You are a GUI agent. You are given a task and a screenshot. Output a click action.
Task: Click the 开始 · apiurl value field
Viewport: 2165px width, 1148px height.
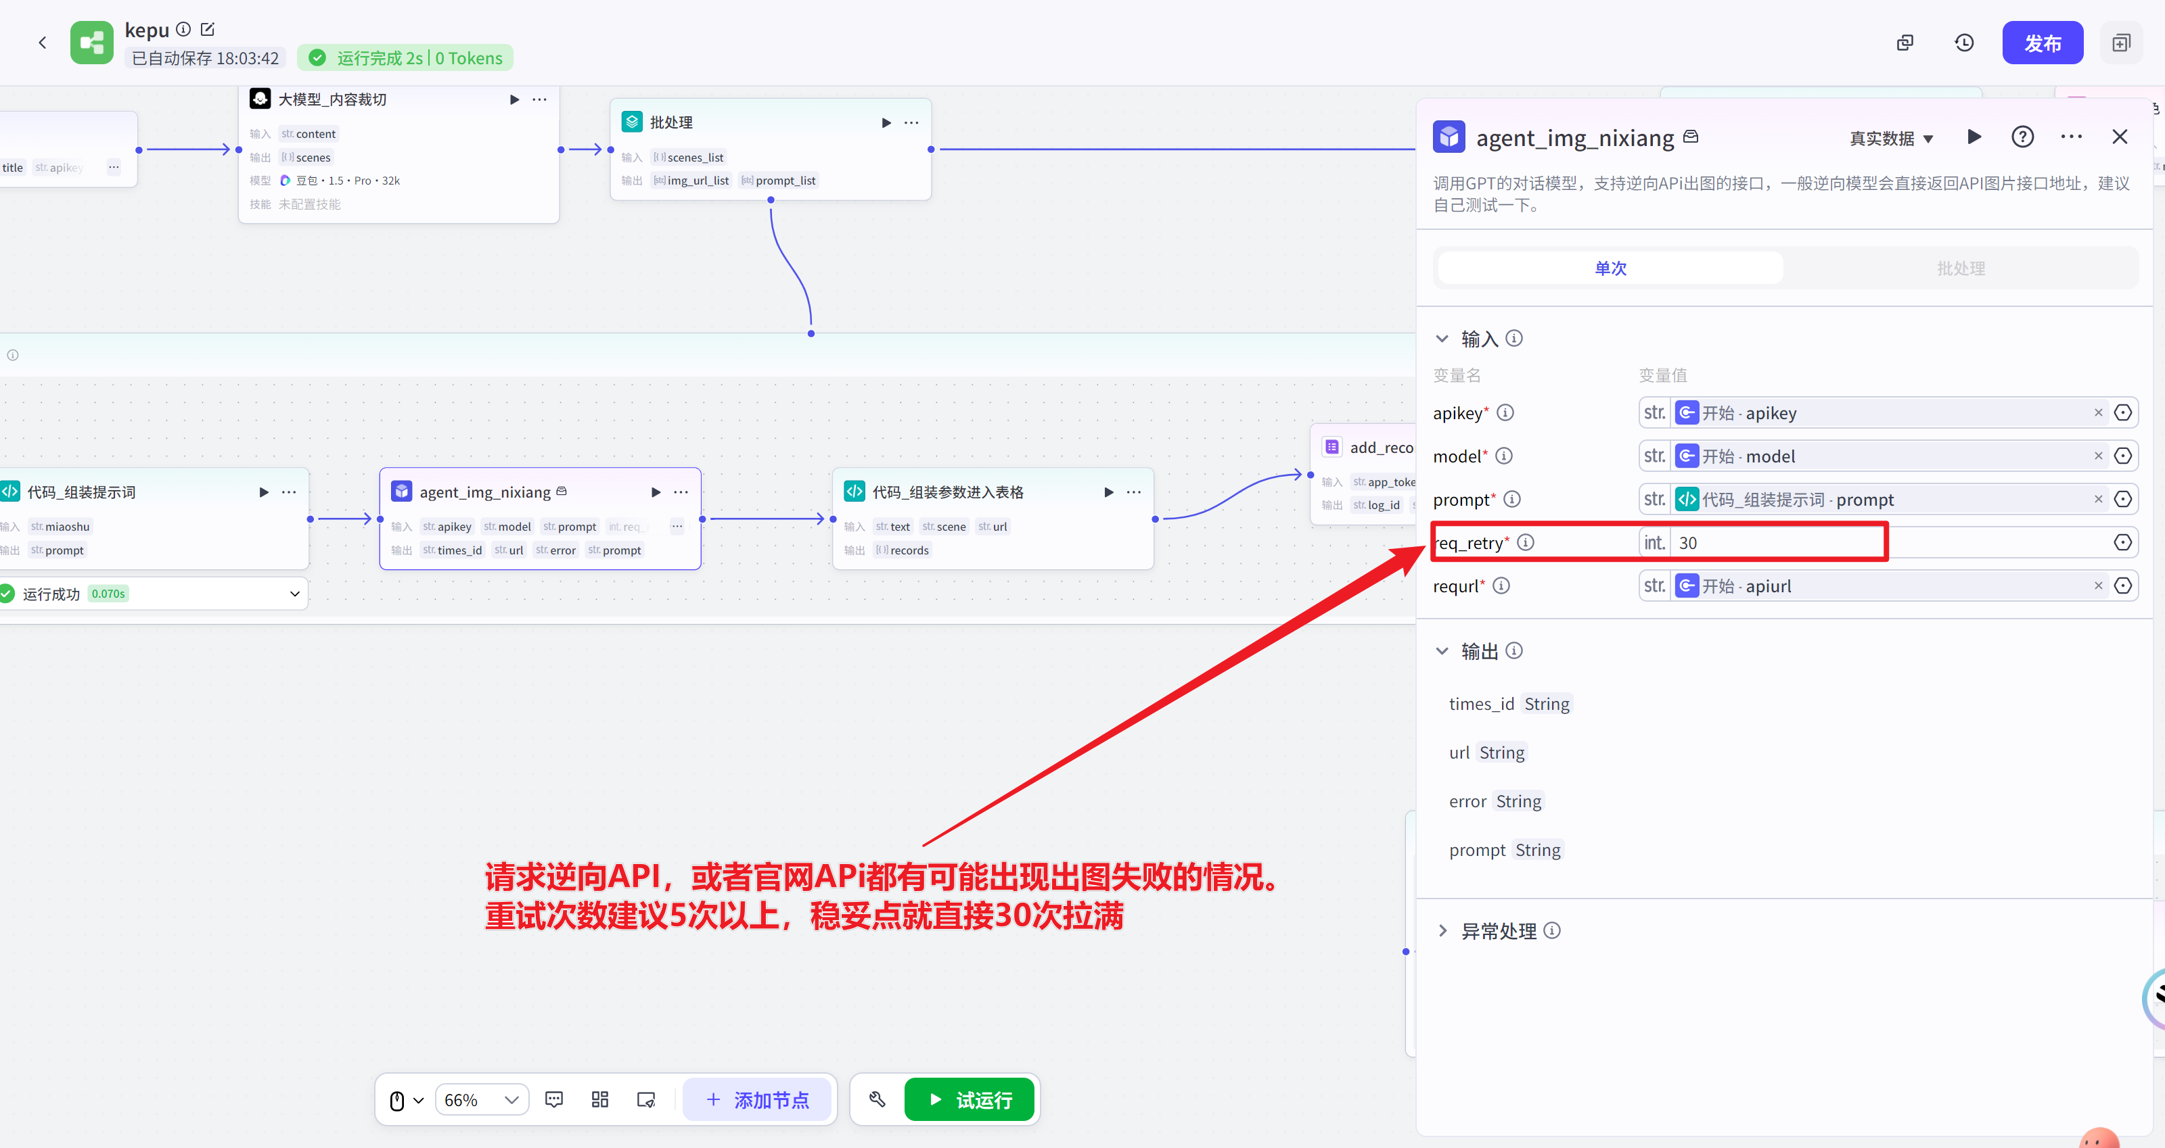(x=1891, y=586)
